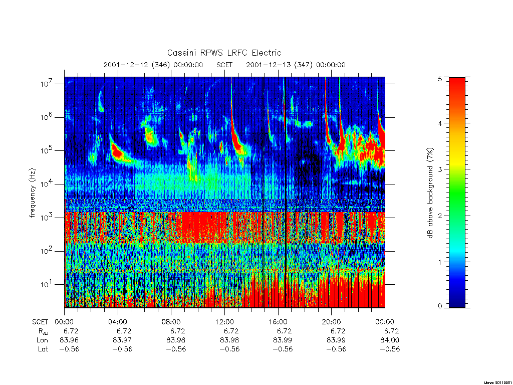Click the Lon row label
The height and width of the screenshot is (385, 513).
(43, 340)
